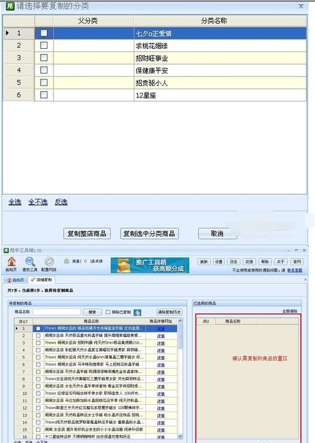This screenshot has height=443, width=315.
Task: Tick the checkbox for 招贵驱小人
Action: pyautogui.click(x=44, y=82)
